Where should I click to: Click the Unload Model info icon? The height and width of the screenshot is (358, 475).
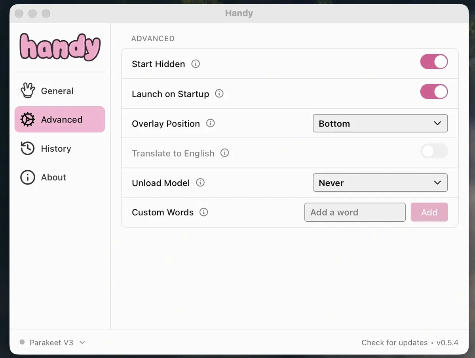(x=200, y=183)
